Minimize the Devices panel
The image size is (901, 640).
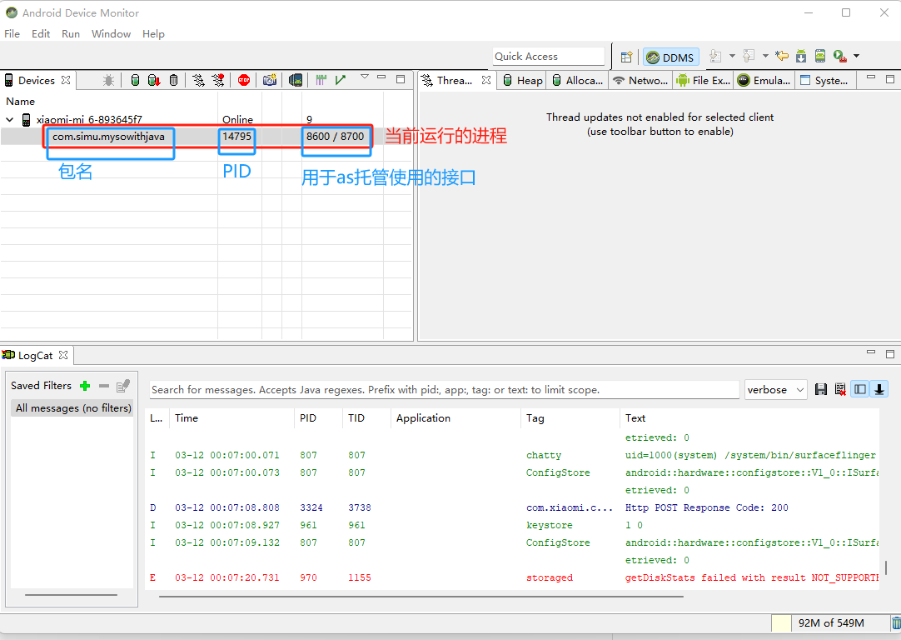381,77
